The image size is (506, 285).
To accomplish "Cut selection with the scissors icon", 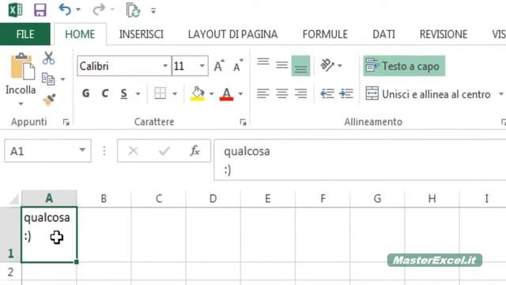I will [48, 58].
